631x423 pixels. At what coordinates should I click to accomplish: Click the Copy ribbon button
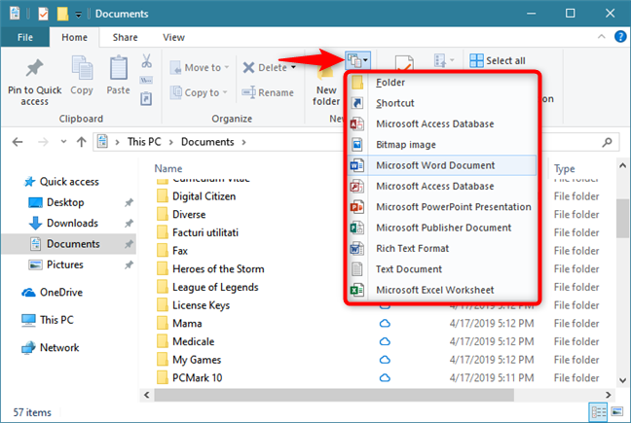click(x=82, y=75)
